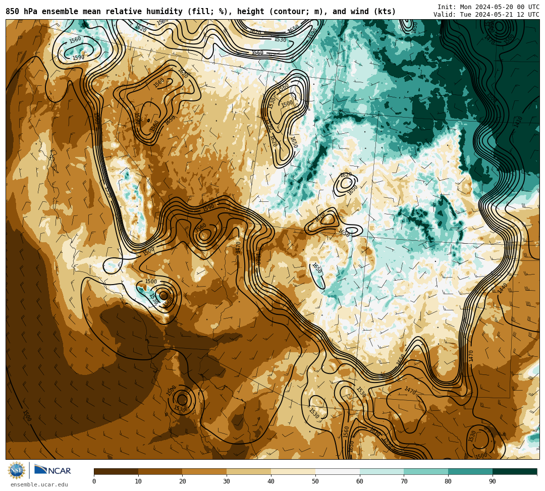Pick the 50–60 white colorbar segment
Image resolution: width=545 pixels, height=491 pixels.
pos(338,471)
